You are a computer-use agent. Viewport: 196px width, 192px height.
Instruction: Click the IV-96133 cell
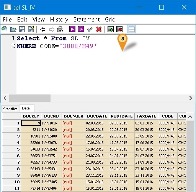click(51, 175)
